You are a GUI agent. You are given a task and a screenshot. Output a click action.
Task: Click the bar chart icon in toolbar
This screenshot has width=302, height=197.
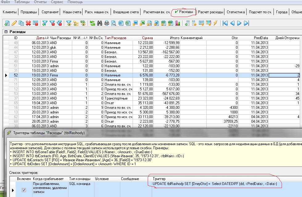coord(177,23)
